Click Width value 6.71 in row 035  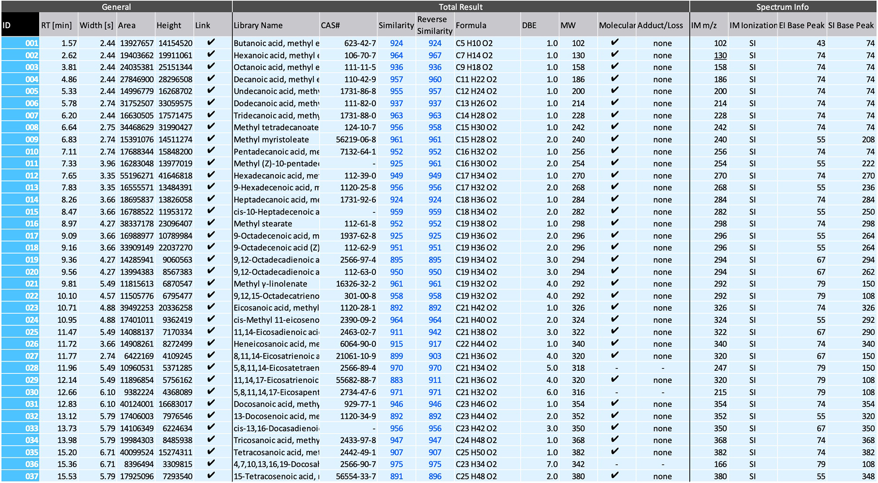point(108,452)
